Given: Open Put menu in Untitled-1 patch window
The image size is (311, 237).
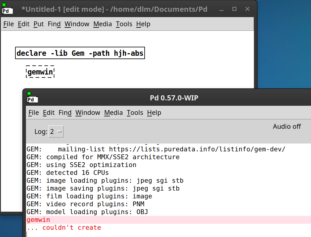Looking at the screenshot, I should [38, 24].
